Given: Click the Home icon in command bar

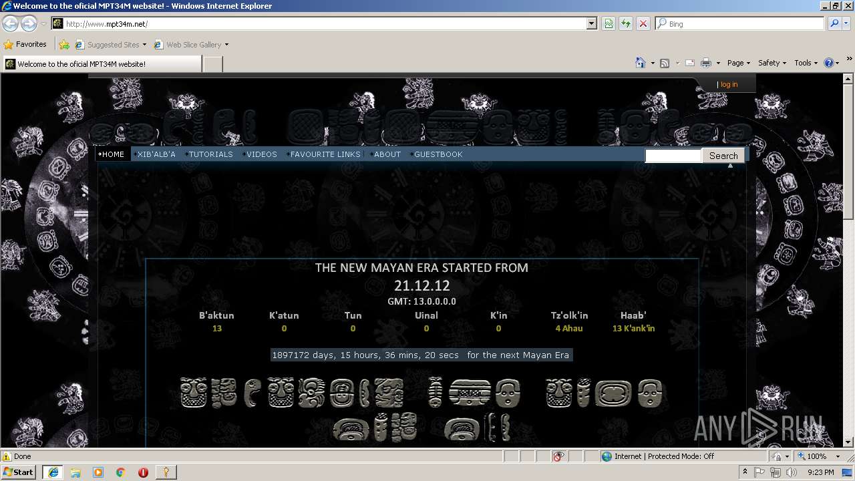Looking at the screenshot, I should click(640, 63).
